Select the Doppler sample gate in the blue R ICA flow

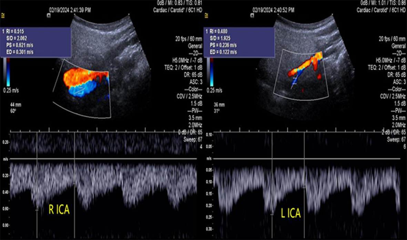pyautogui.click(x=80, y=90)
